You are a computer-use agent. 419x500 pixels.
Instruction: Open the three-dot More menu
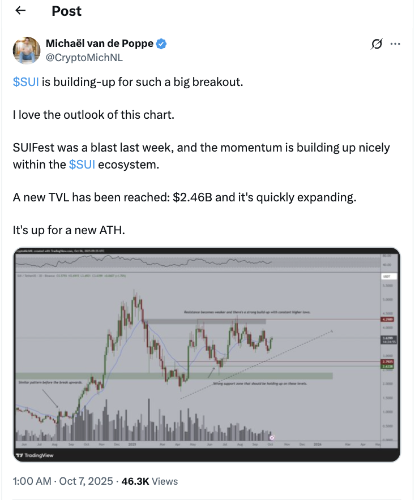click(x=396, y=44)
